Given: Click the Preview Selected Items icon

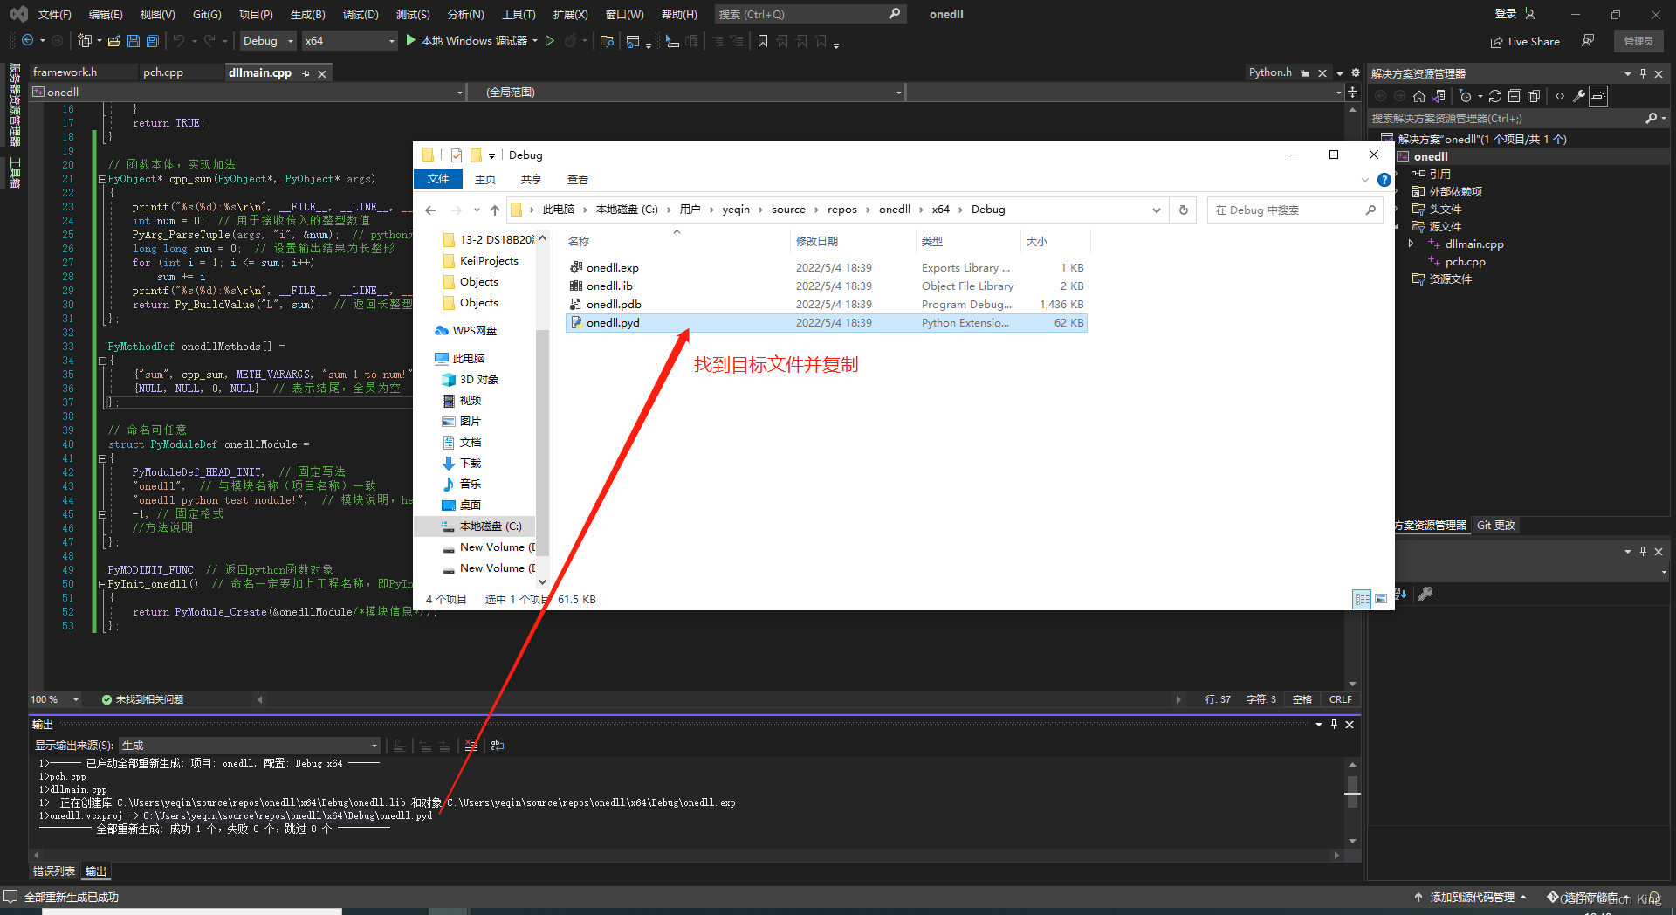Looking at the screenshot, I should (1598, 96).
